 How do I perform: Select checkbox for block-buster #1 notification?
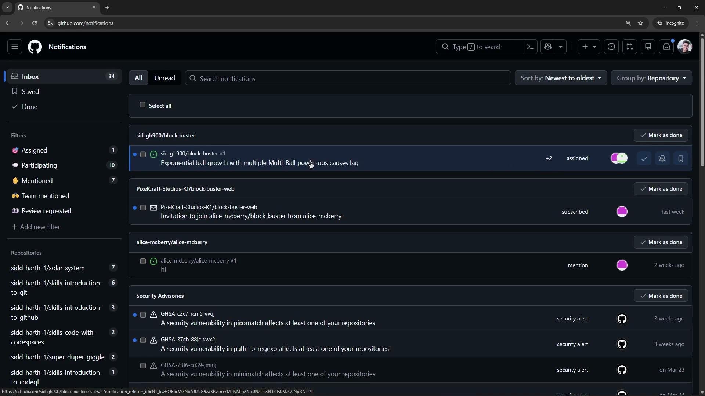(143, 154)
